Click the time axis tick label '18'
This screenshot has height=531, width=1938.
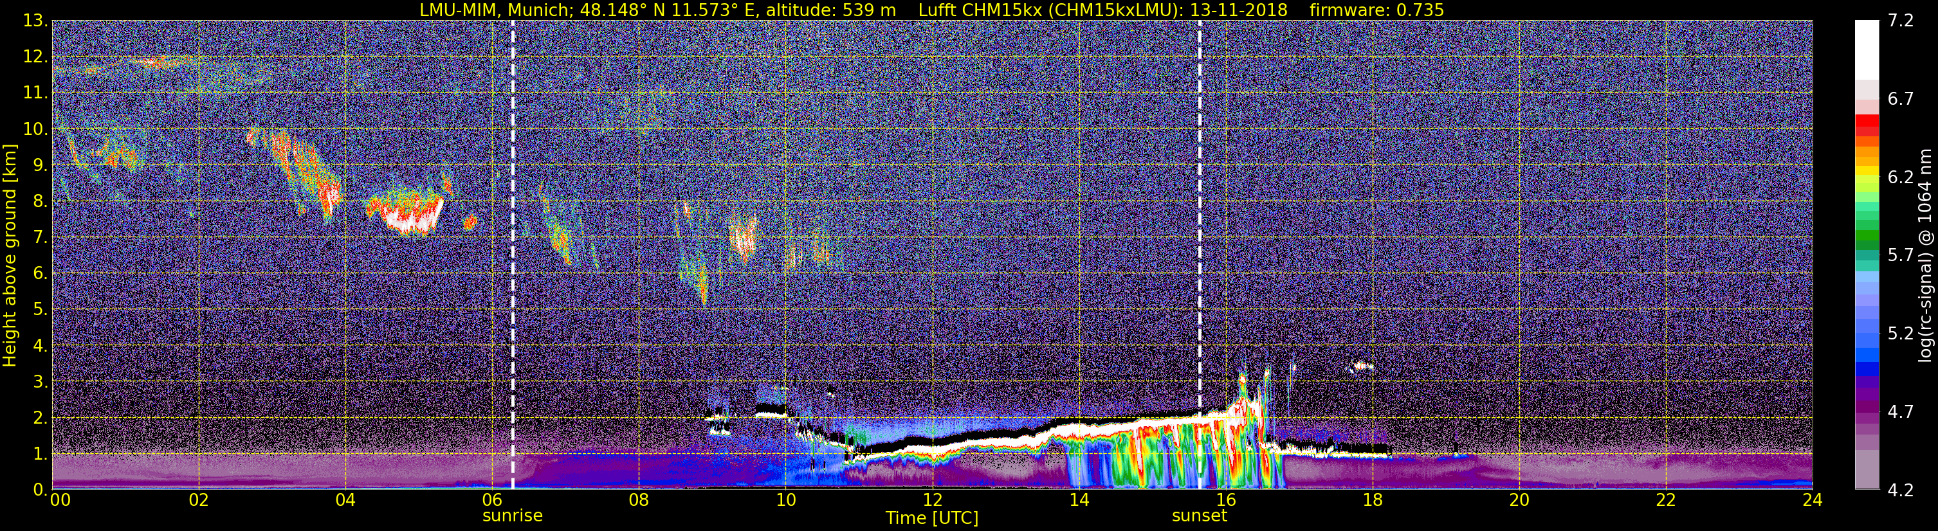tap(1372, 500)
